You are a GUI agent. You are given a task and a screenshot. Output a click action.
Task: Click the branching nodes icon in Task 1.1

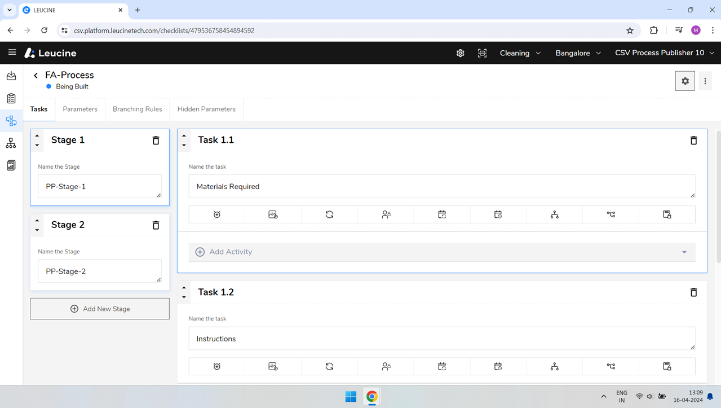click(x=611, y=214)
